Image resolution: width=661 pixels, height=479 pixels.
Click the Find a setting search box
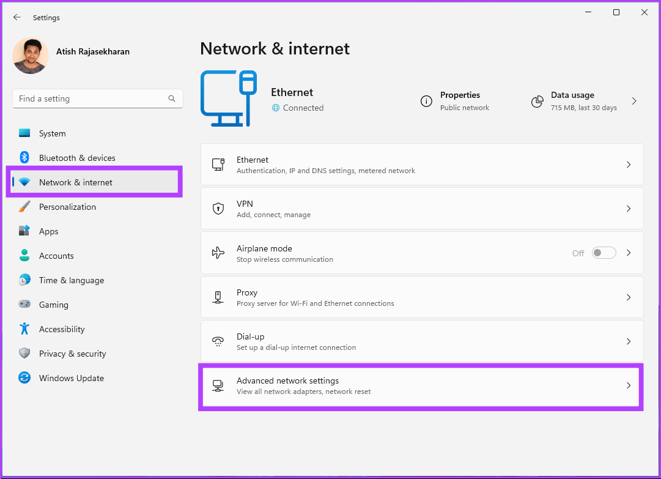click(x=97, y=98)
